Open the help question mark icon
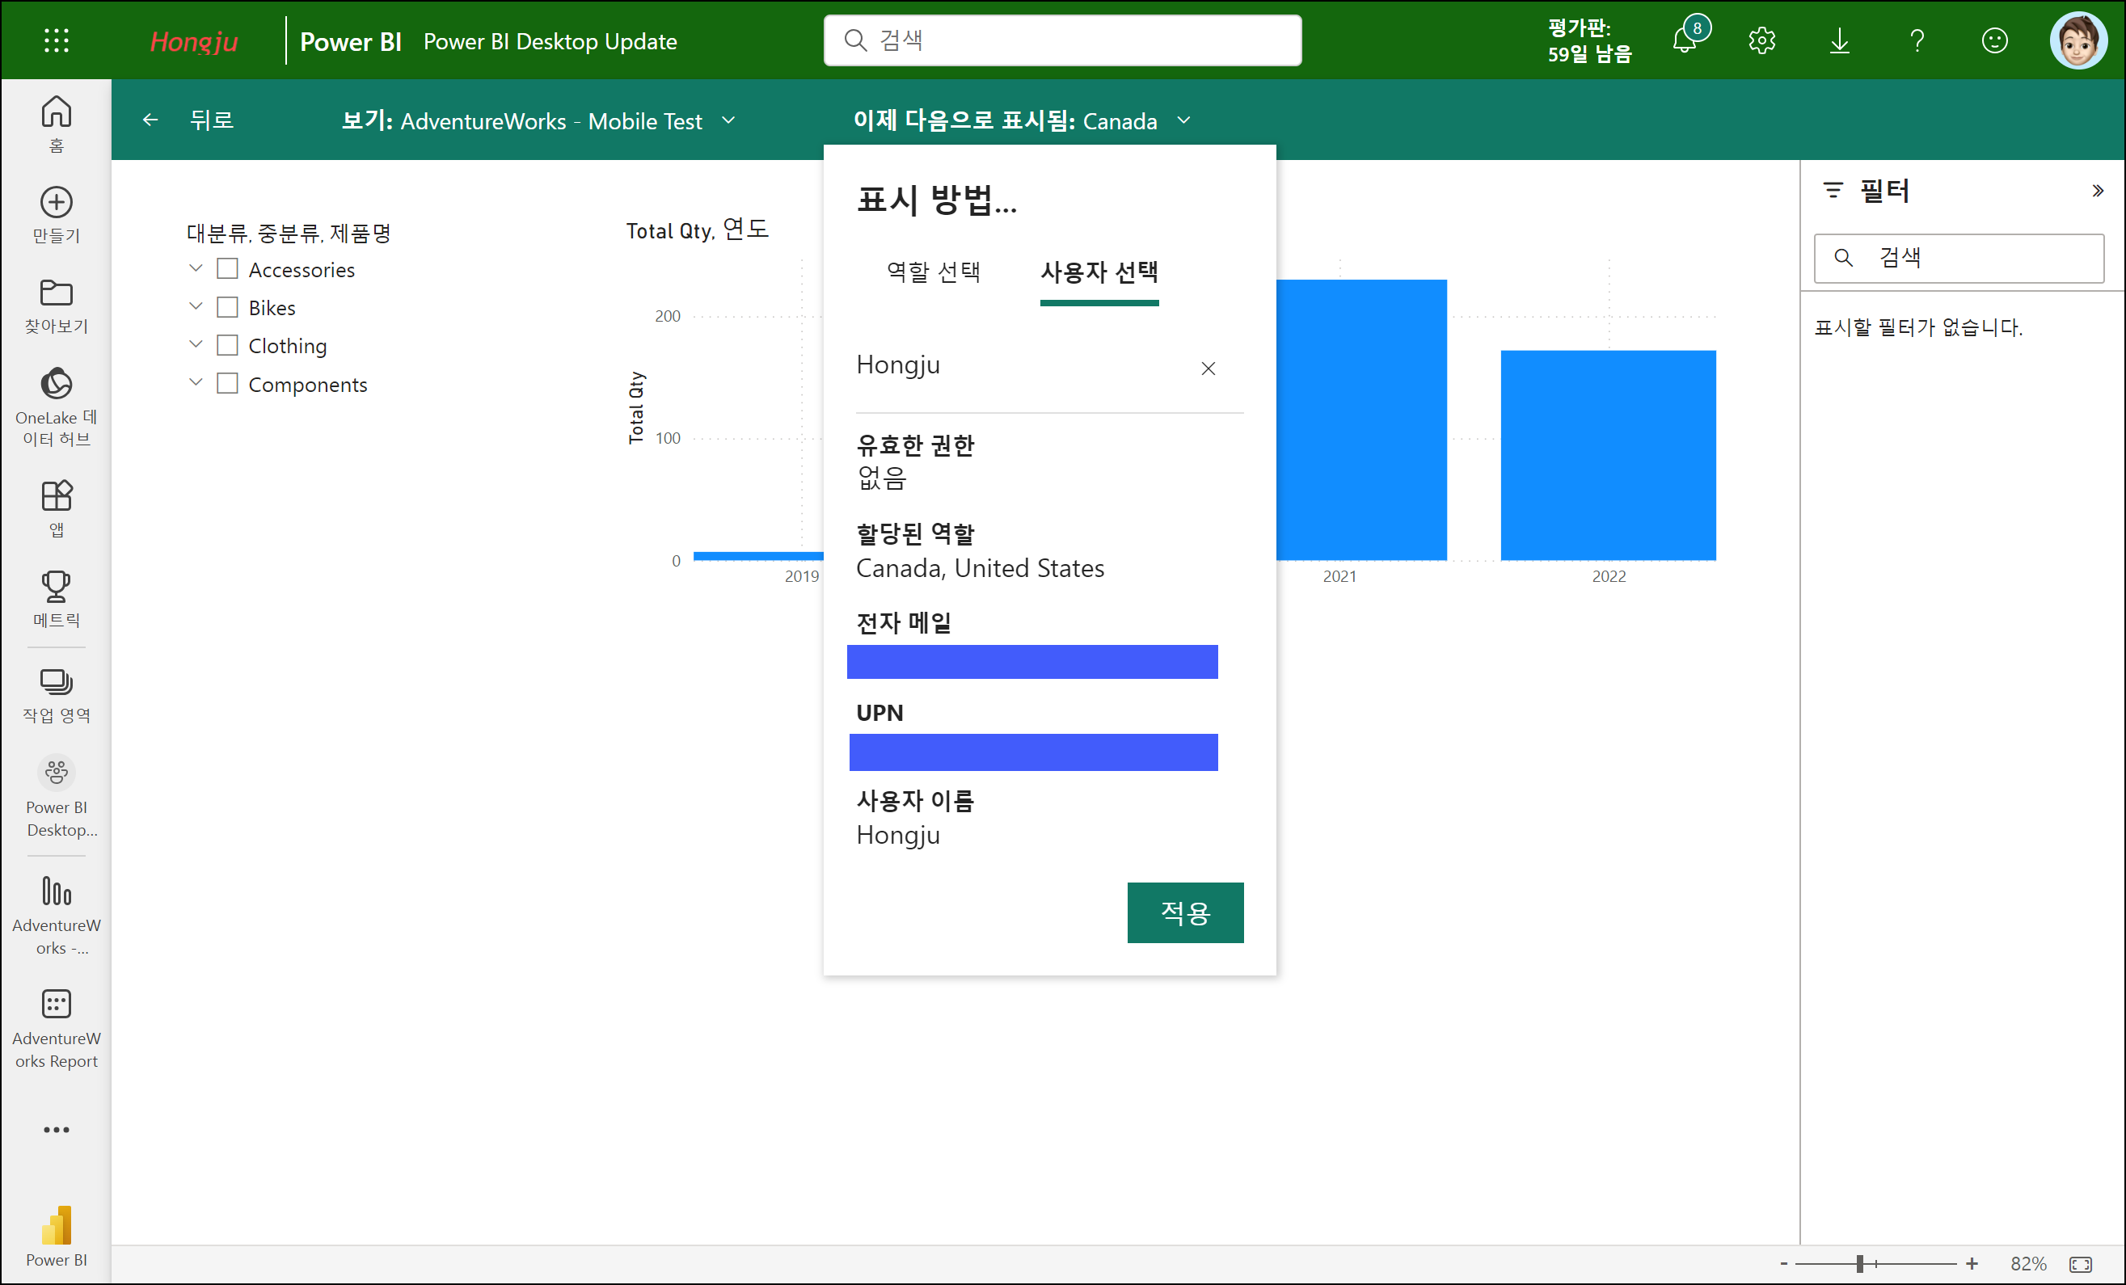The image size is (2126, 1285). [x=1917, y=40]
